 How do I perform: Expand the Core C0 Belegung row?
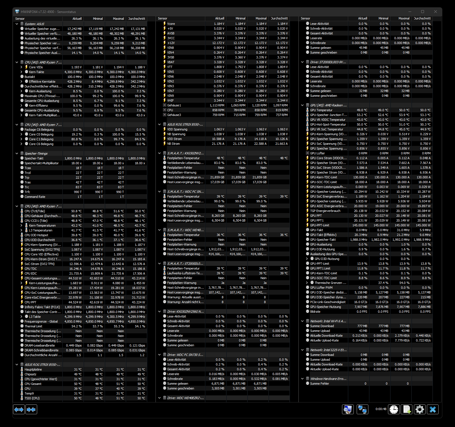[21, 134]
